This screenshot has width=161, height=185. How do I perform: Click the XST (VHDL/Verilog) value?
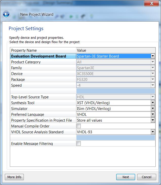(114, 103)
